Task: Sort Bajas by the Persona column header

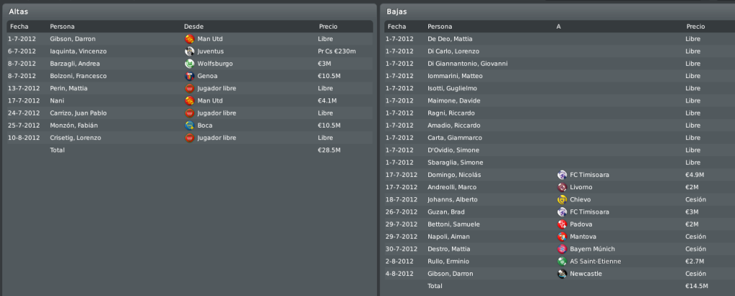Action: (x=440, y=27)
